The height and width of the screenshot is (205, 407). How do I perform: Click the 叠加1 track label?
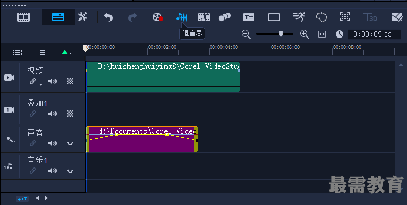coord(37,103)
